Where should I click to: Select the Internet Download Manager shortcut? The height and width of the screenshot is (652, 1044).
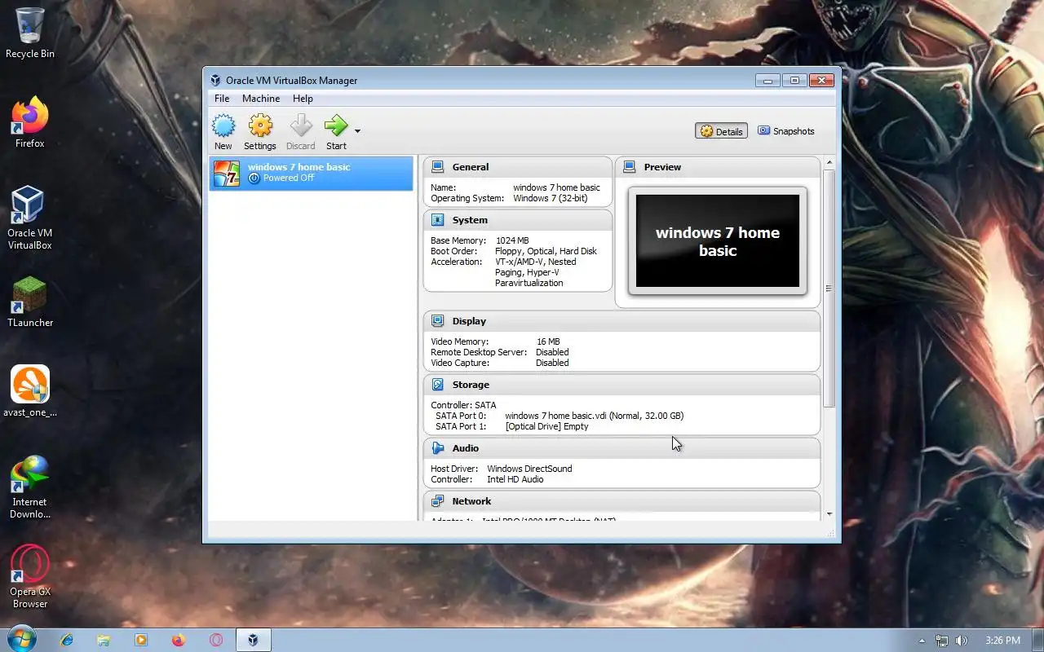pyautogui.click(x=30, y=487)
